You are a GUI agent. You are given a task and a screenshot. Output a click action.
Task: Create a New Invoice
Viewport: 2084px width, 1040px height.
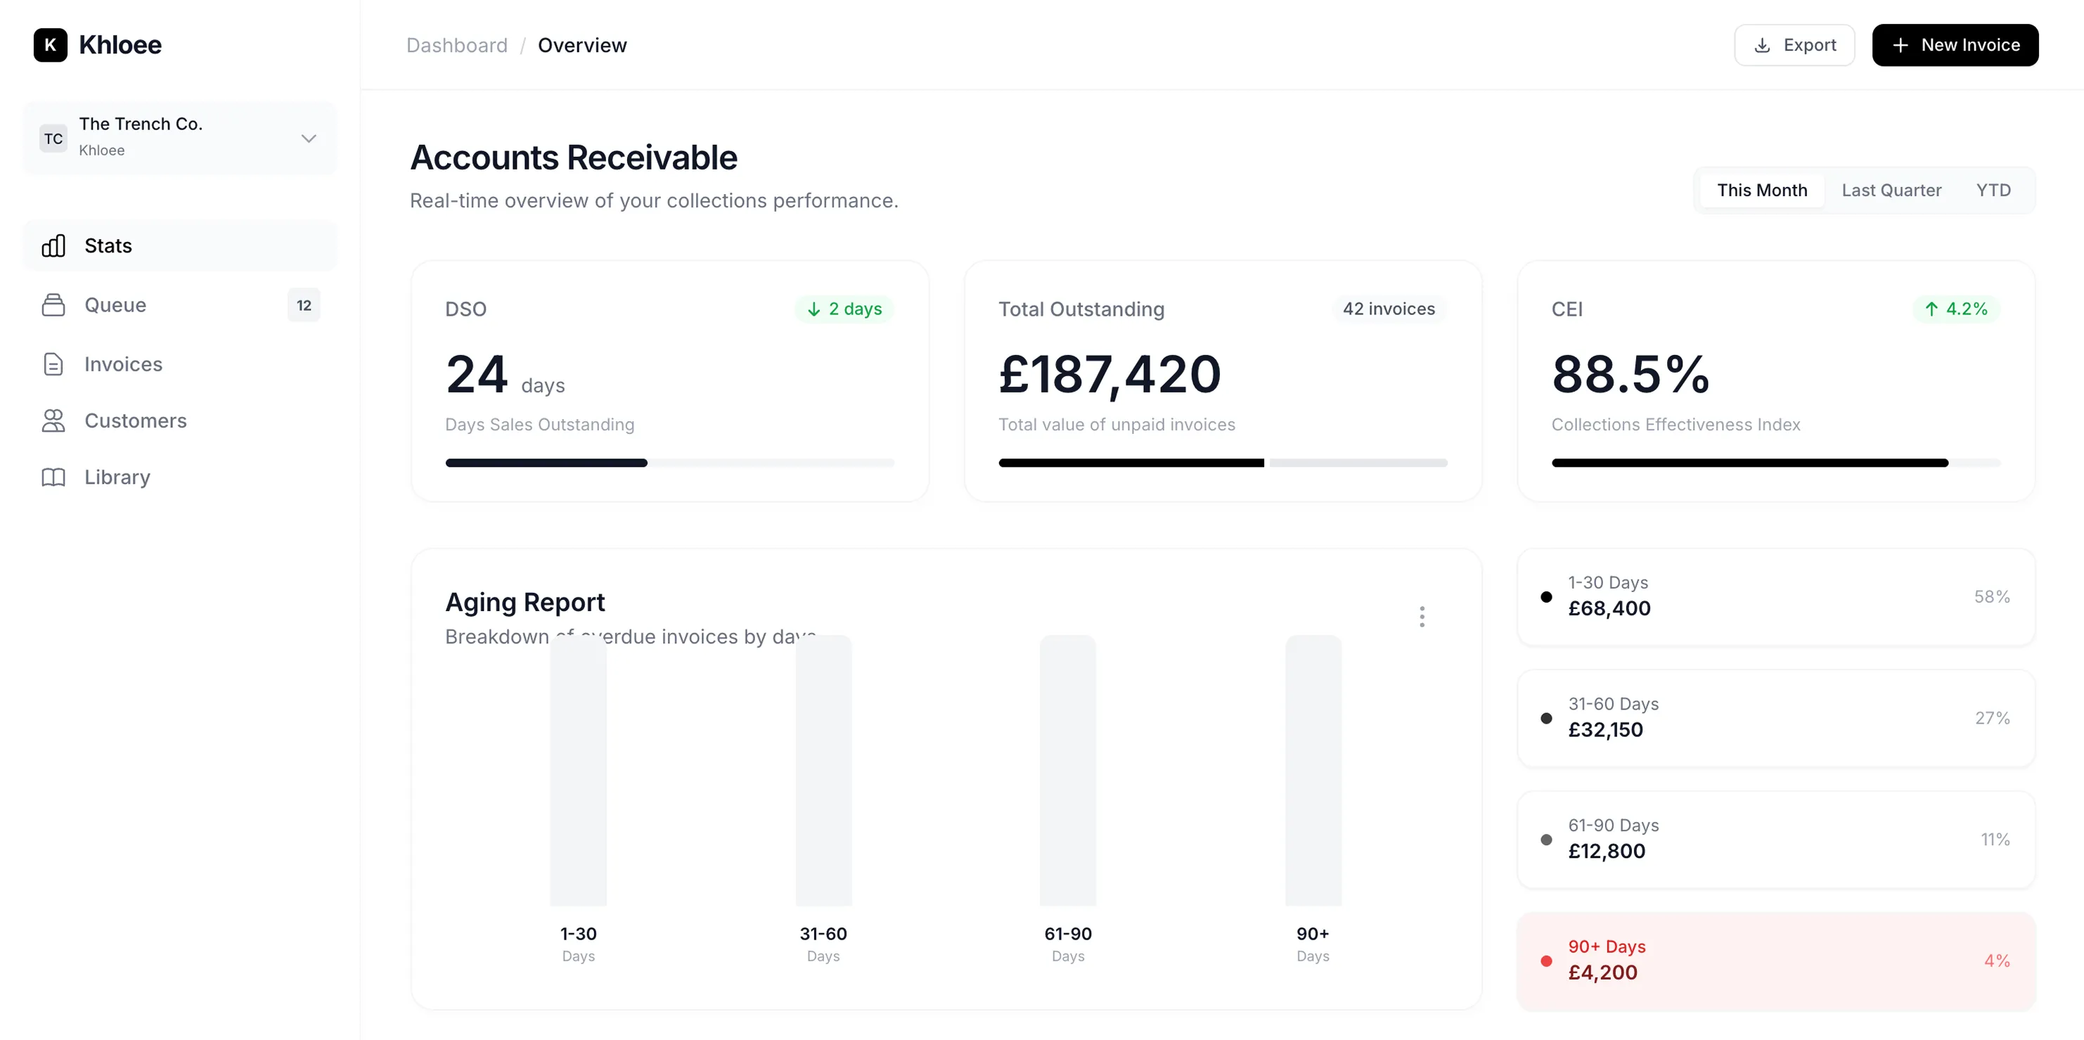point(1955,45)
